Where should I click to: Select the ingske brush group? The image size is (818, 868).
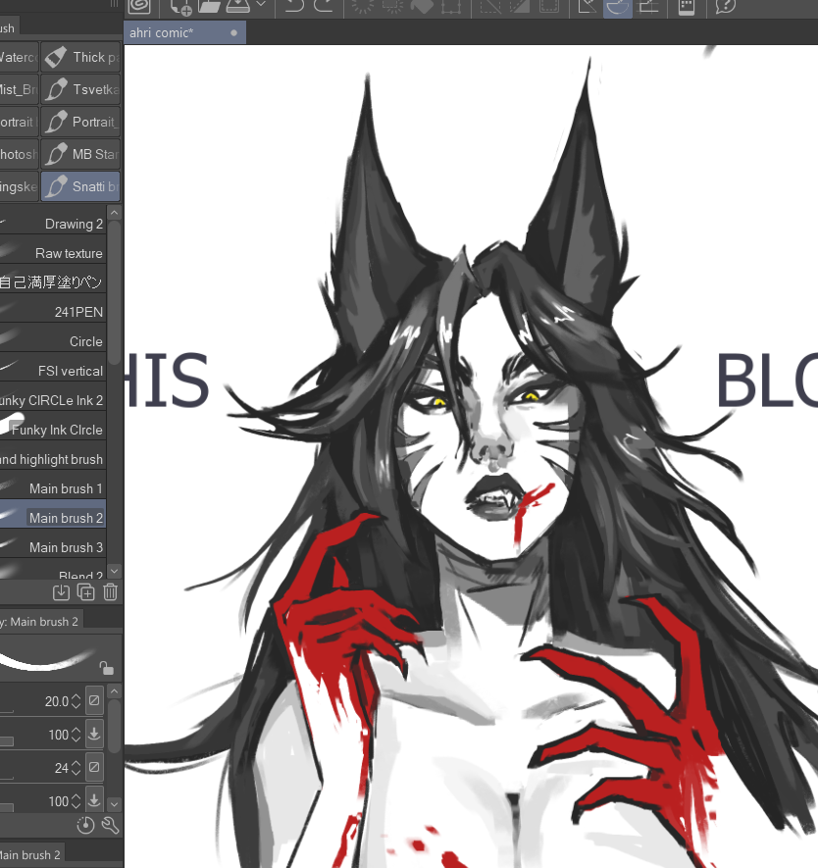click(x=19, y=186)
